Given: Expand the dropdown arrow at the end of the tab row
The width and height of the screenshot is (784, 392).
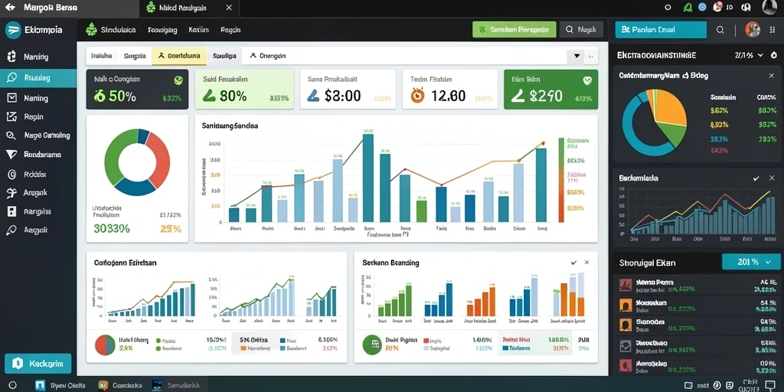Looking at the screenshot, I should click(577, 56).
